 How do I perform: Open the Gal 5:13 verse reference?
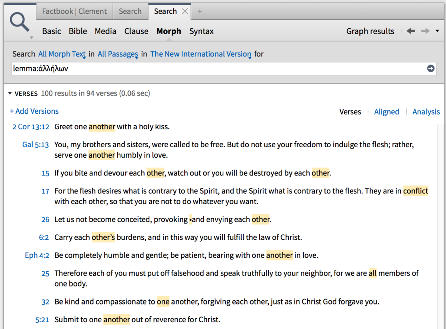[35, 145]
